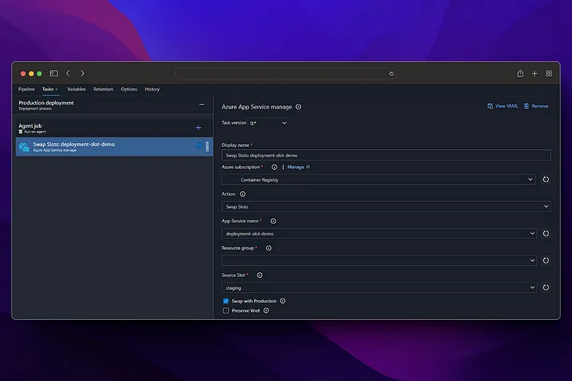This screenshot has width=572, height=381.
Task: Show the tab overview grid icon
Action: click(x=549, y=73)
